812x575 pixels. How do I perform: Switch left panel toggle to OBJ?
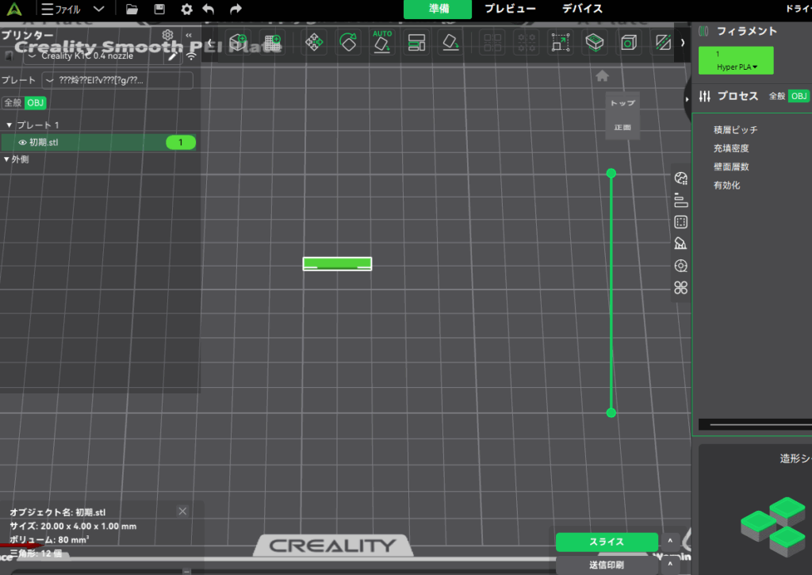[35, 102]
